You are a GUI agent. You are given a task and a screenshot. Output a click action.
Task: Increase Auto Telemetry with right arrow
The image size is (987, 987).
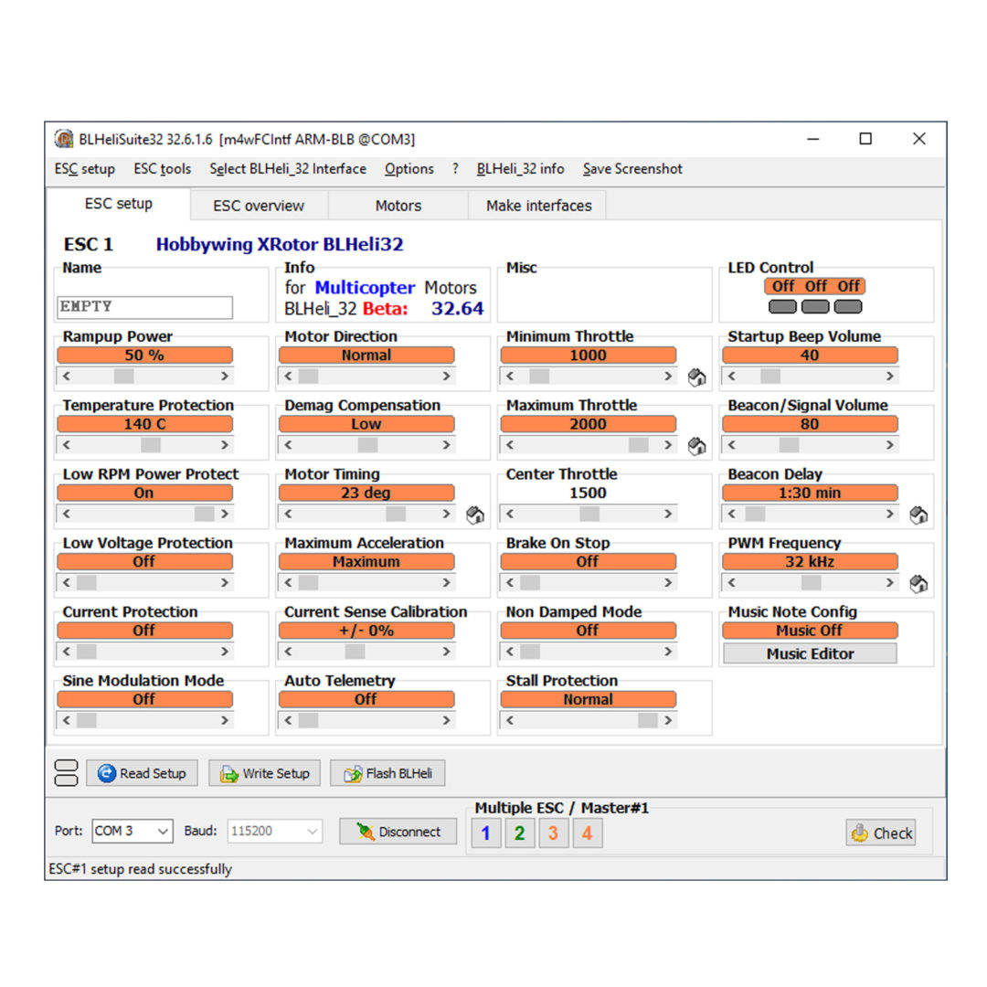446,720
